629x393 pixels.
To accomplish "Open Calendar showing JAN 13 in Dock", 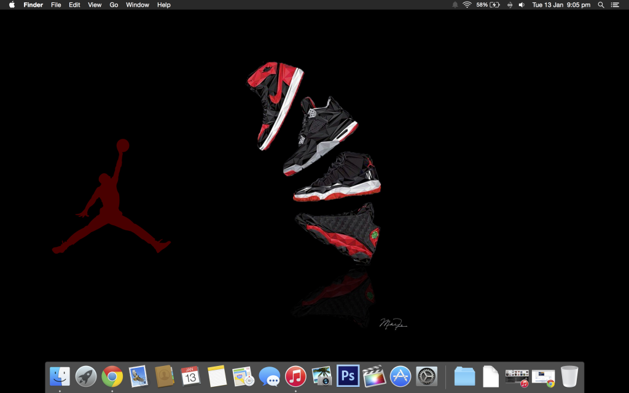I will 190,376.
